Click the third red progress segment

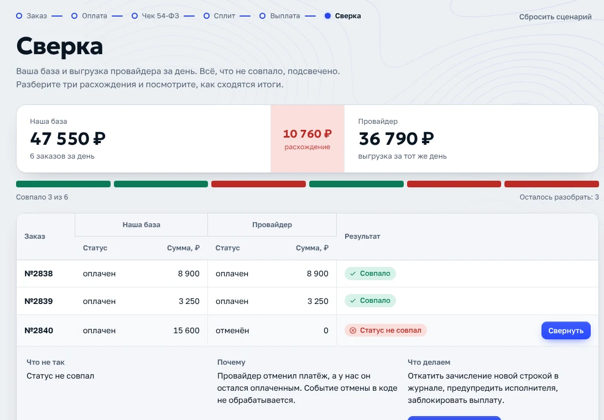258,184
